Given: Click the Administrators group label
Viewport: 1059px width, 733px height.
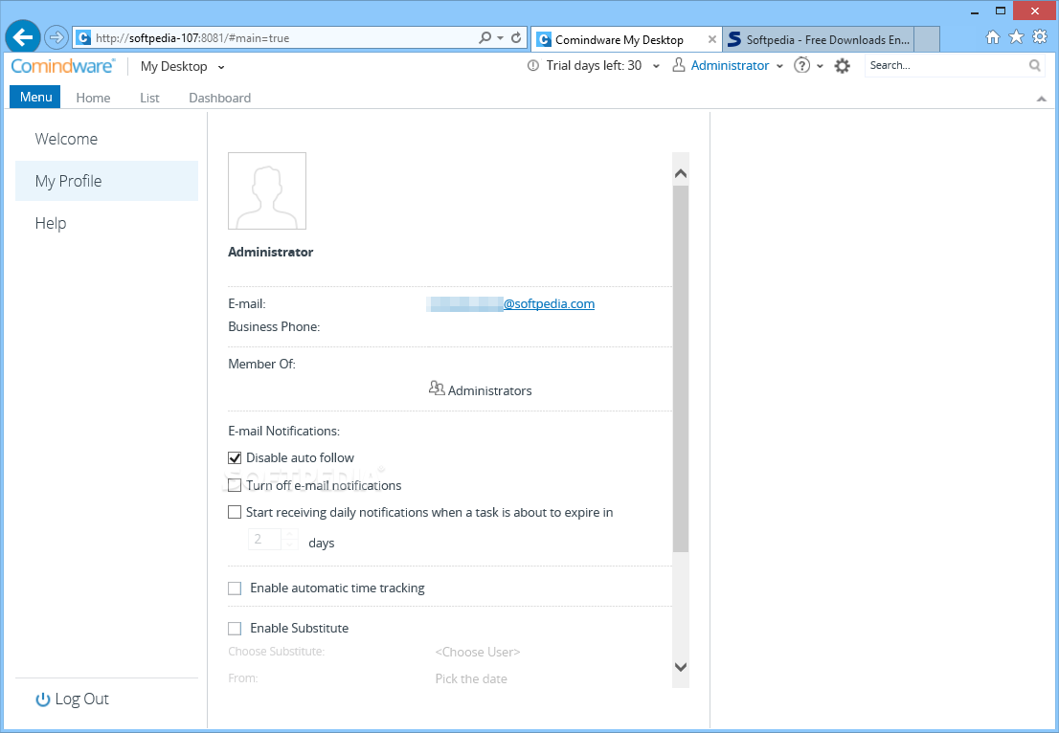Looking at the screenshot, I should point(489,390).
